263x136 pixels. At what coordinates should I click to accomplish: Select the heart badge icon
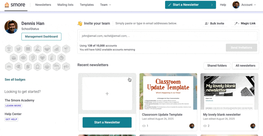pyautogui.click(x=42, y=58)
